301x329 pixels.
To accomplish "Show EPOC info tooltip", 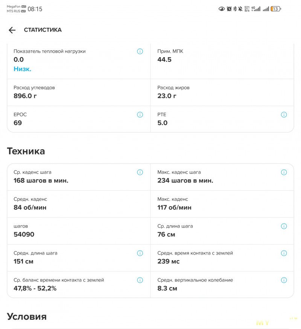I will point(140,115).
